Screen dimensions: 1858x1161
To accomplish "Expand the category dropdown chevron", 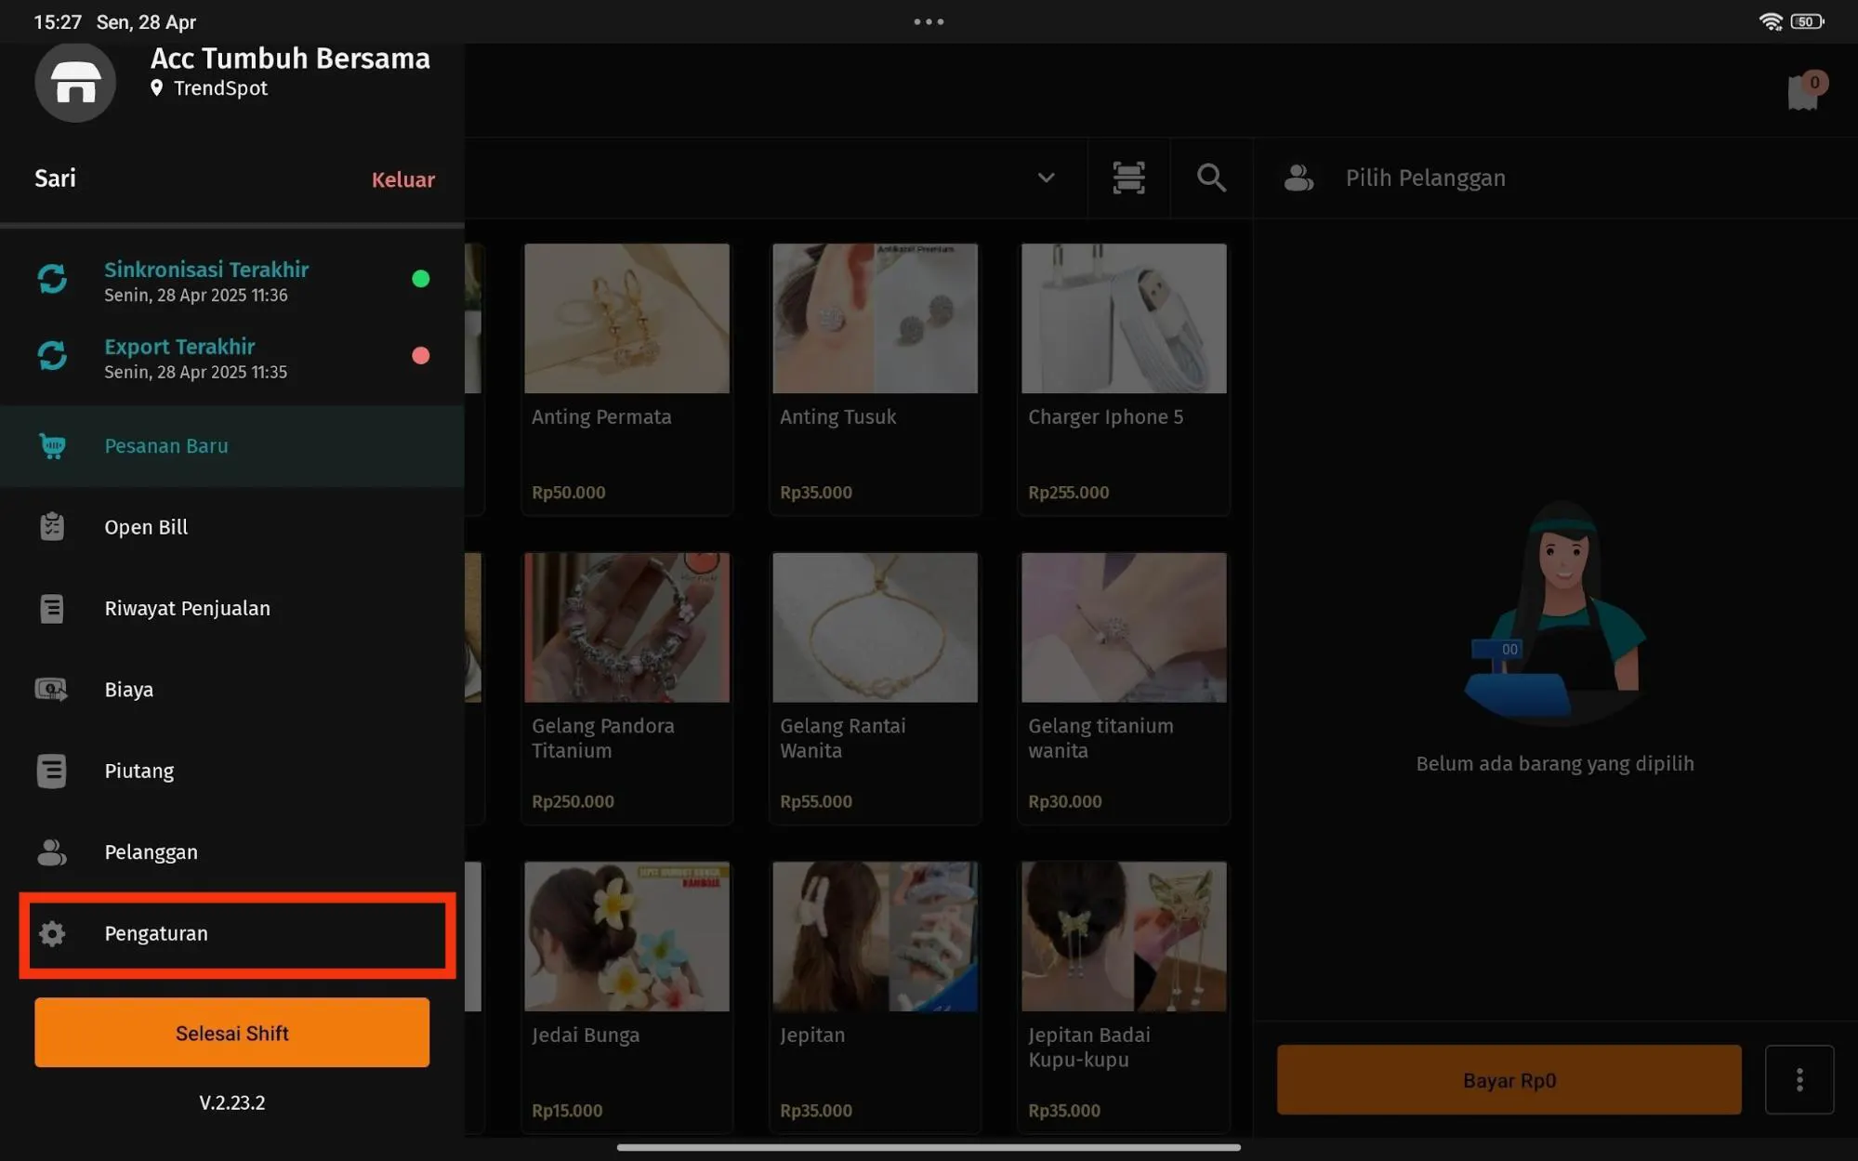I will pyautogui.click(x=1046, y=178).
